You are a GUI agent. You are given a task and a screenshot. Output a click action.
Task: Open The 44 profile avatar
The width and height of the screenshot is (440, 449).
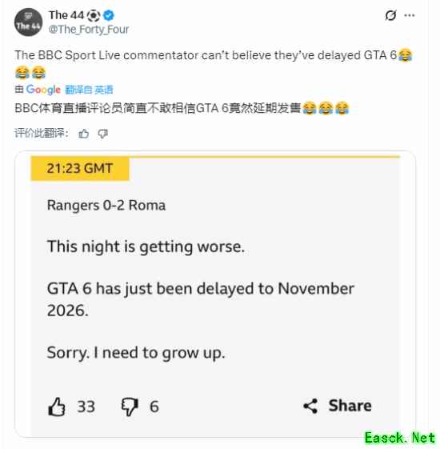(28, 22)
